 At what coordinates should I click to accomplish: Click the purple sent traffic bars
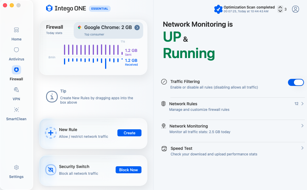click(93, 50)
